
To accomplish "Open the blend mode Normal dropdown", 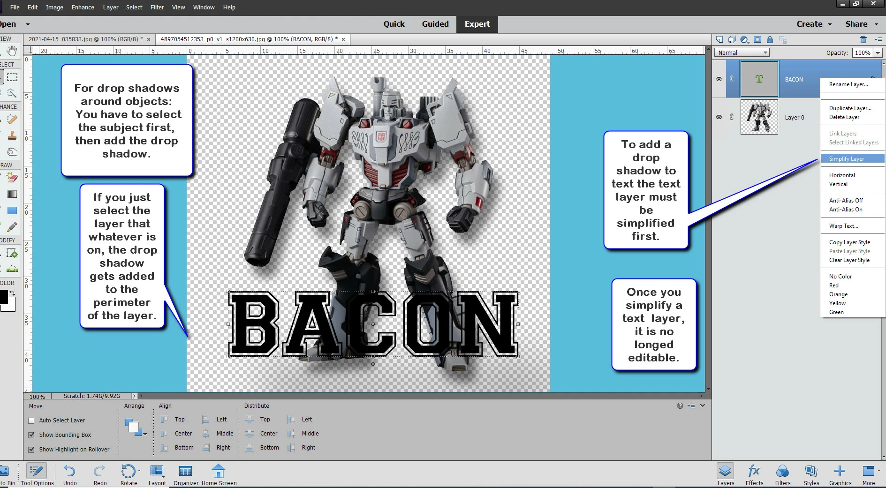I will click(x=742, y=53).
